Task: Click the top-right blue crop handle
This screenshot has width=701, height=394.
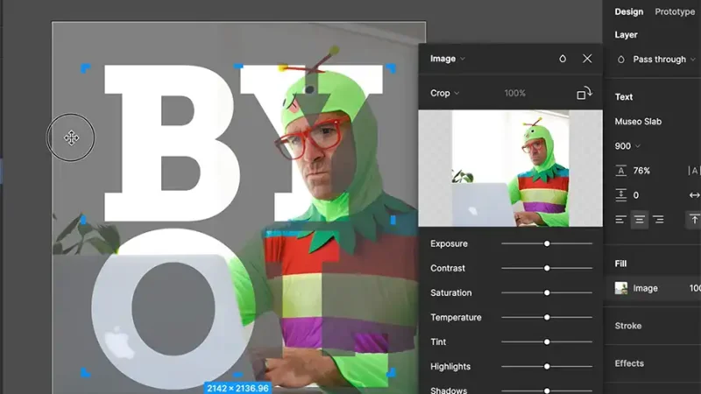Action: [x=391, y=68]
